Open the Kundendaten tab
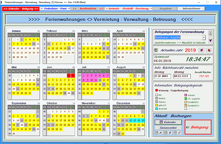The image size is (221, 144). click(88, 9)
